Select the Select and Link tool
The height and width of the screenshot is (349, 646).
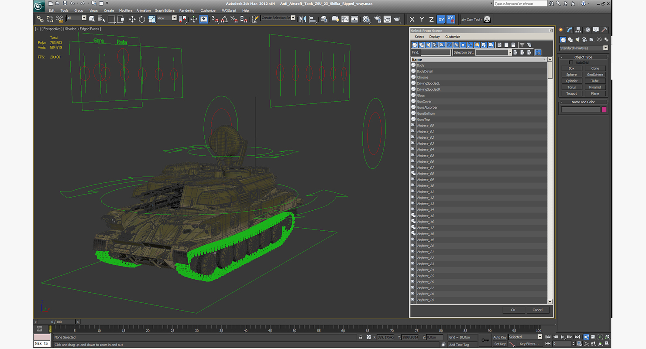[40, 19]
